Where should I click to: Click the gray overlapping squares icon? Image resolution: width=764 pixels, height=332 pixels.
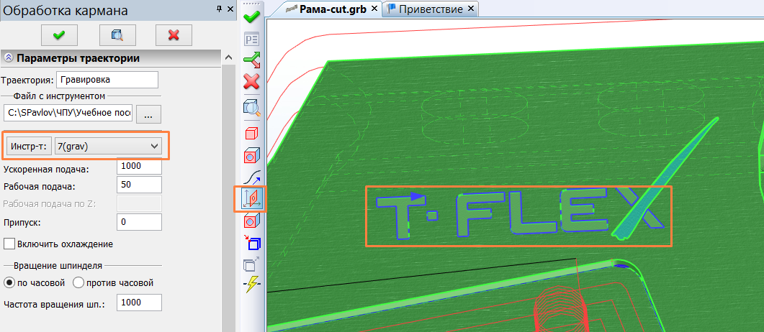(x=251, y=264)
